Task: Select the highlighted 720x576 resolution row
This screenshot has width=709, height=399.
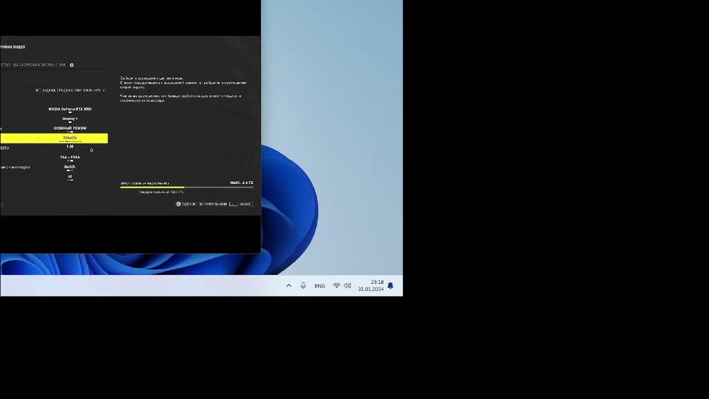Action: coord(54,138)
